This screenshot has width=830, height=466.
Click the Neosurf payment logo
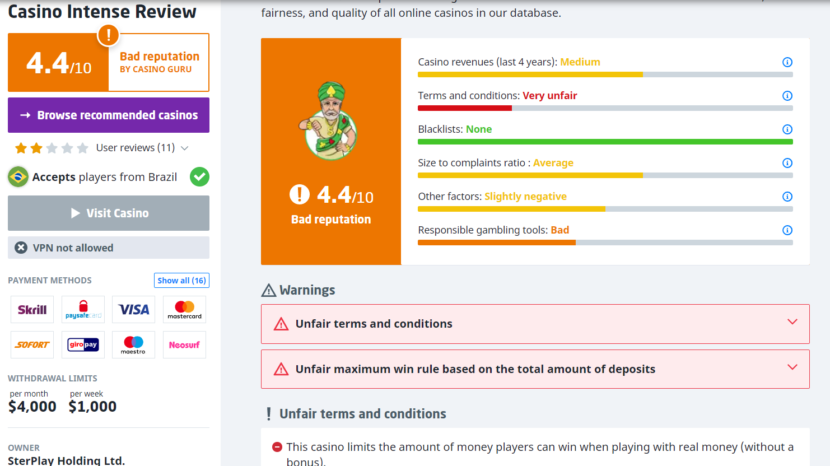tap(184, 345)
